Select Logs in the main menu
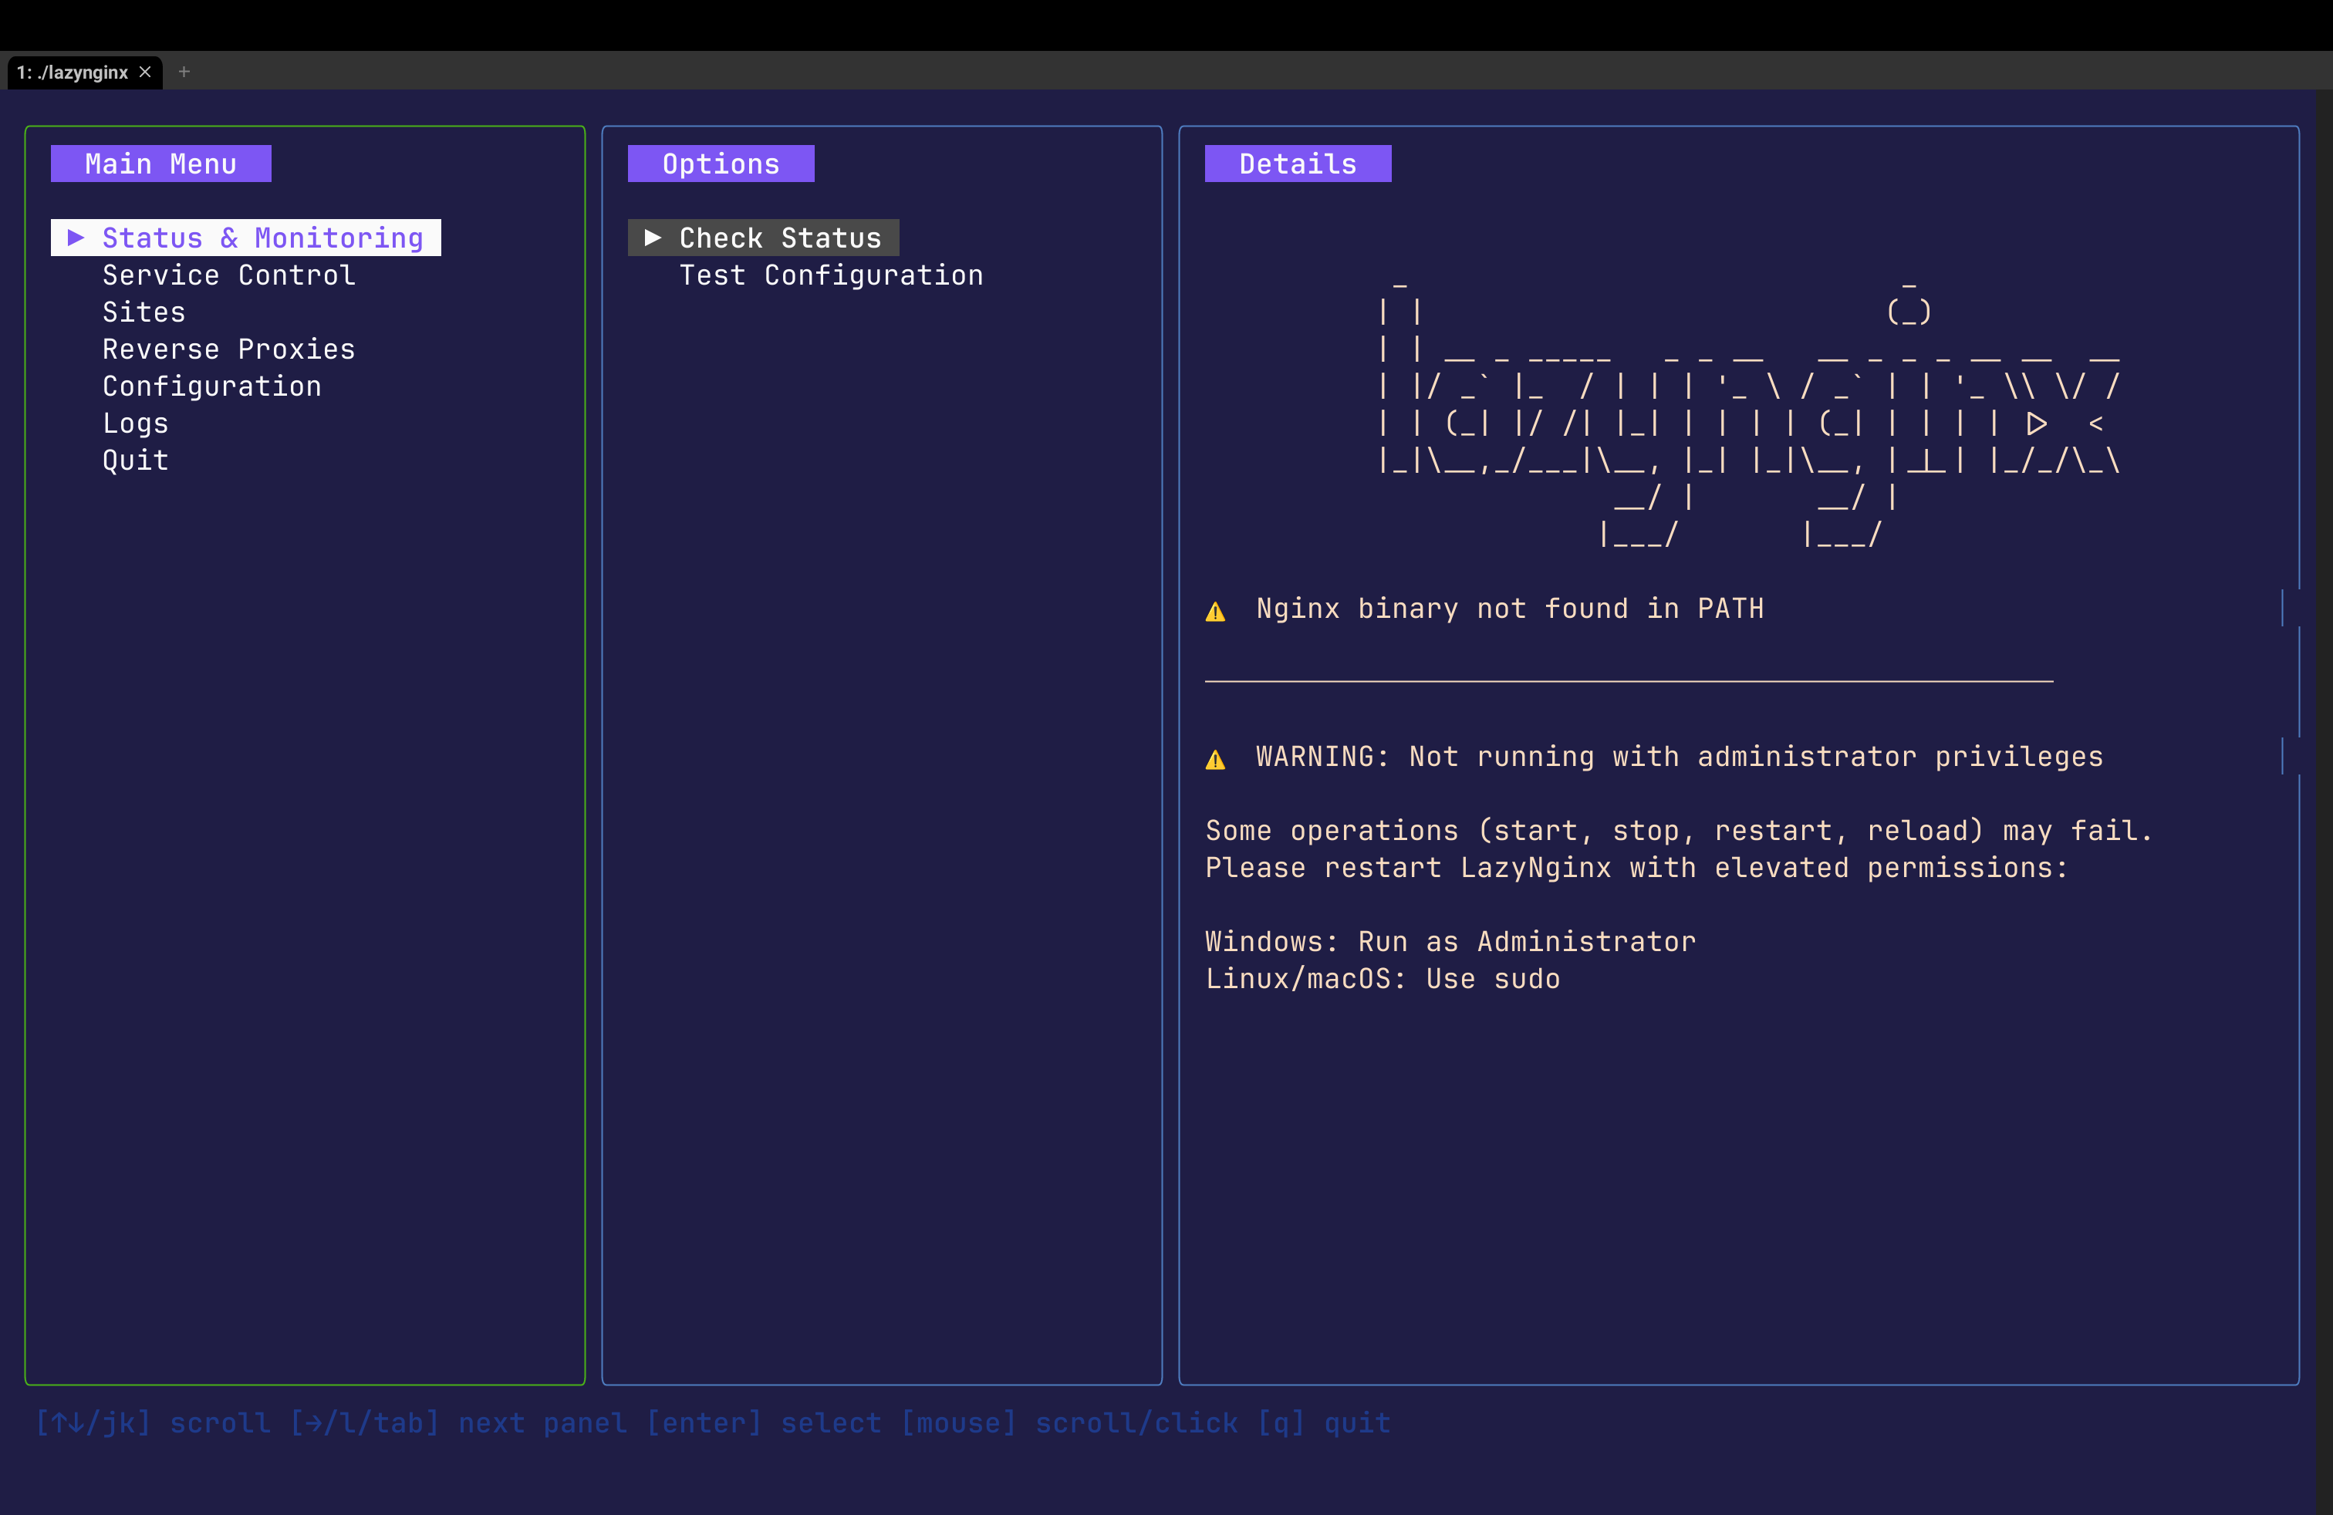This screenshot has width=2333, height=1515. point(135,423)
